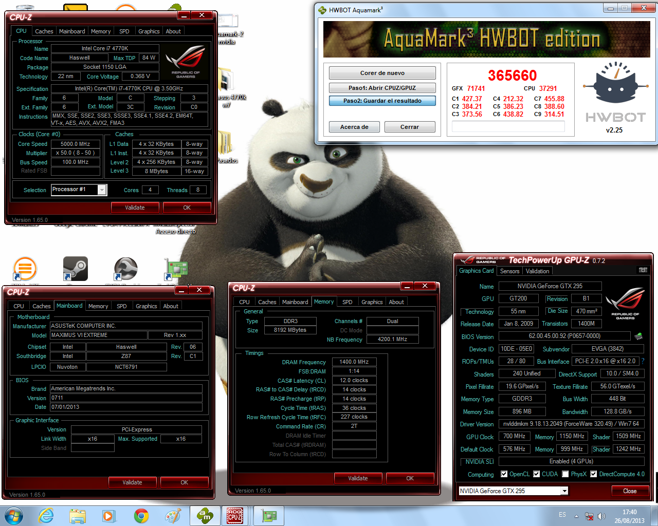Click the Acerca de button
The image size is (658, 526).
pyautogui.click(x=354, y=127)
